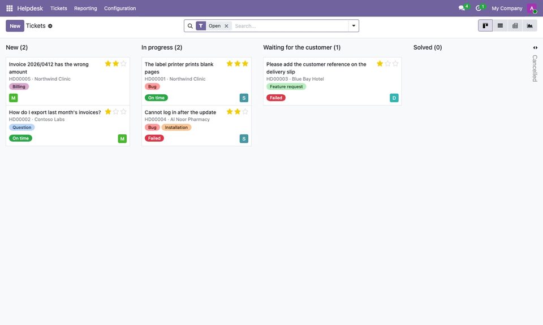
Task: Click the 'New (2)' column header
Action: click(16, 47)
